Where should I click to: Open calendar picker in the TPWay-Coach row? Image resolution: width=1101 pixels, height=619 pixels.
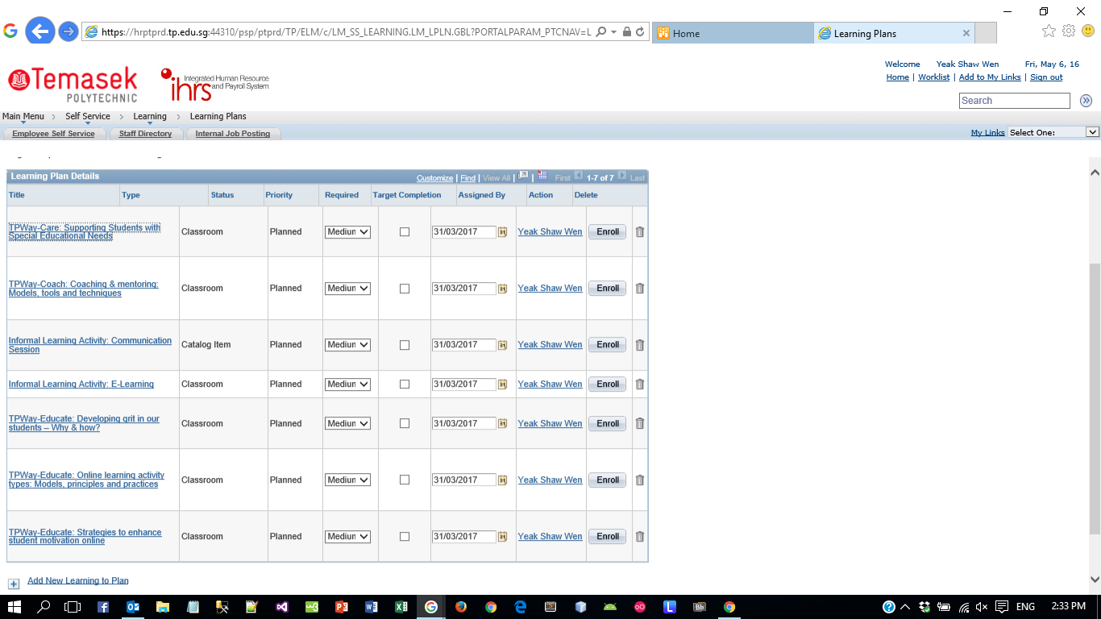coord(502,289)
